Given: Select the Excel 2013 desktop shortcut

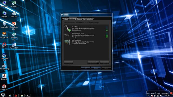Looking at the screenshot, I should [x=14, y=4].
